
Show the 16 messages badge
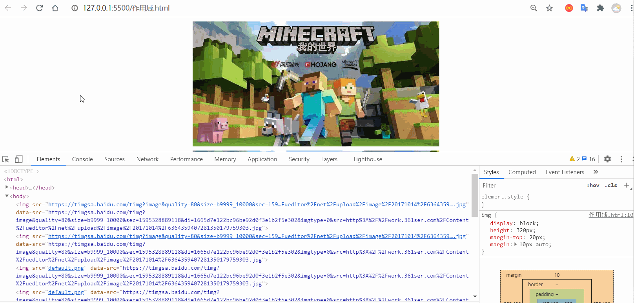(588, 159)
